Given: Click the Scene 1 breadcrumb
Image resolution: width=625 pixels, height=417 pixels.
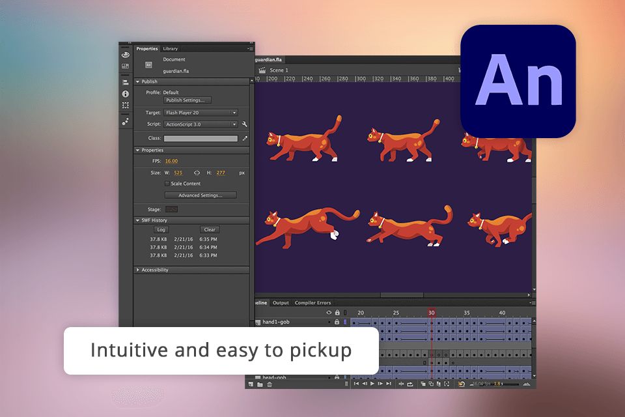Looking at the screenshot, I should [279, 70].
